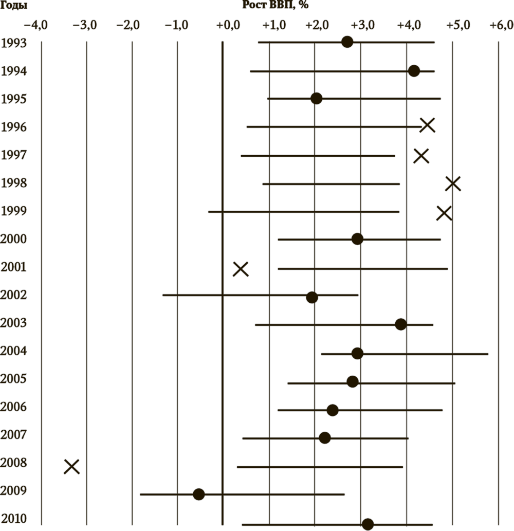Viewport: 514px width, 531px height.
Task: Click the 'Рост ВВП, %' chart title
Action: (276, 5)
